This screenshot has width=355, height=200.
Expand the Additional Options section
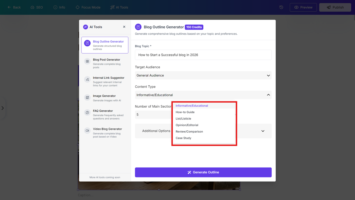(203, 131)
